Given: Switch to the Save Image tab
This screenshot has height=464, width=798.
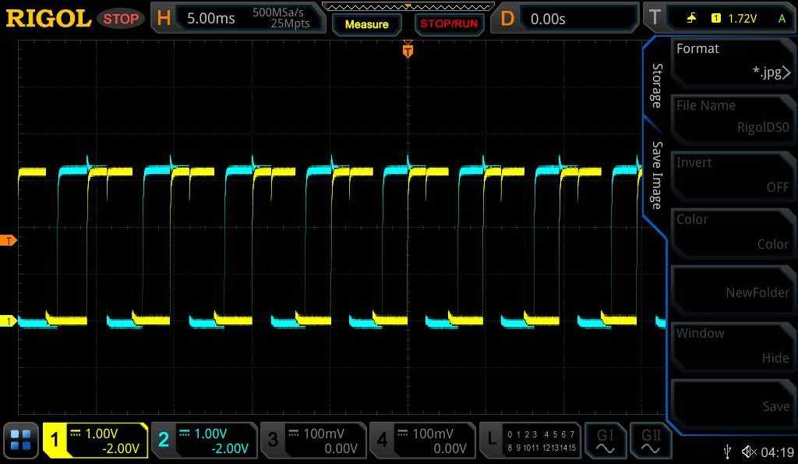Looking at the screenshot, I should (x=657, y=175).
